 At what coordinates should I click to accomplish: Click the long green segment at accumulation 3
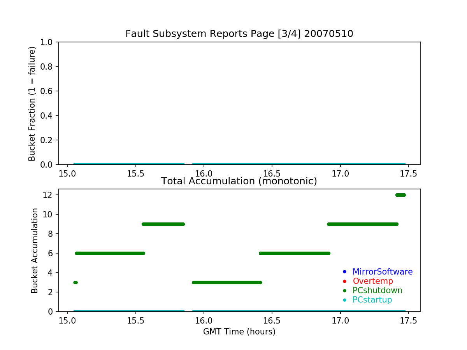(x=226, y=282)
